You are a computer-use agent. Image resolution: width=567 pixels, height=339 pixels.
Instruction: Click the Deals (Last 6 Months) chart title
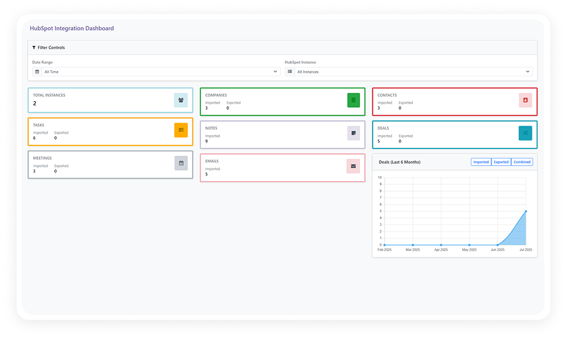click(399, 162)
